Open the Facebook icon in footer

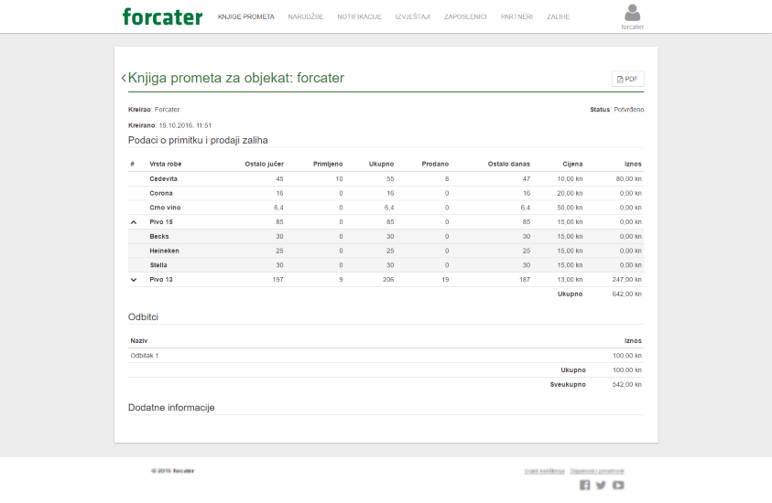click(x=585, y=486)
